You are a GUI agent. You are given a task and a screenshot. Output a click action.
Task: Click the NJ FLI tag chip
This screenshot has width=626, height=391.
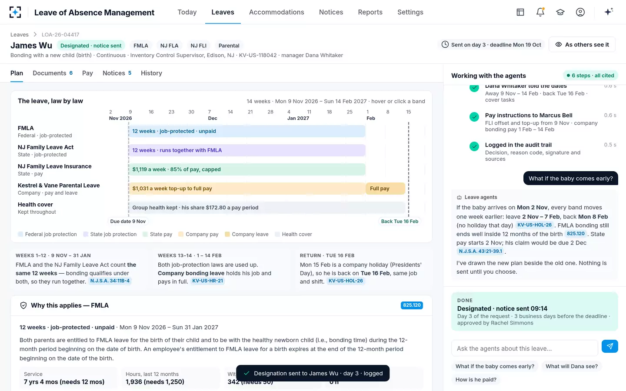click(199, 46)
